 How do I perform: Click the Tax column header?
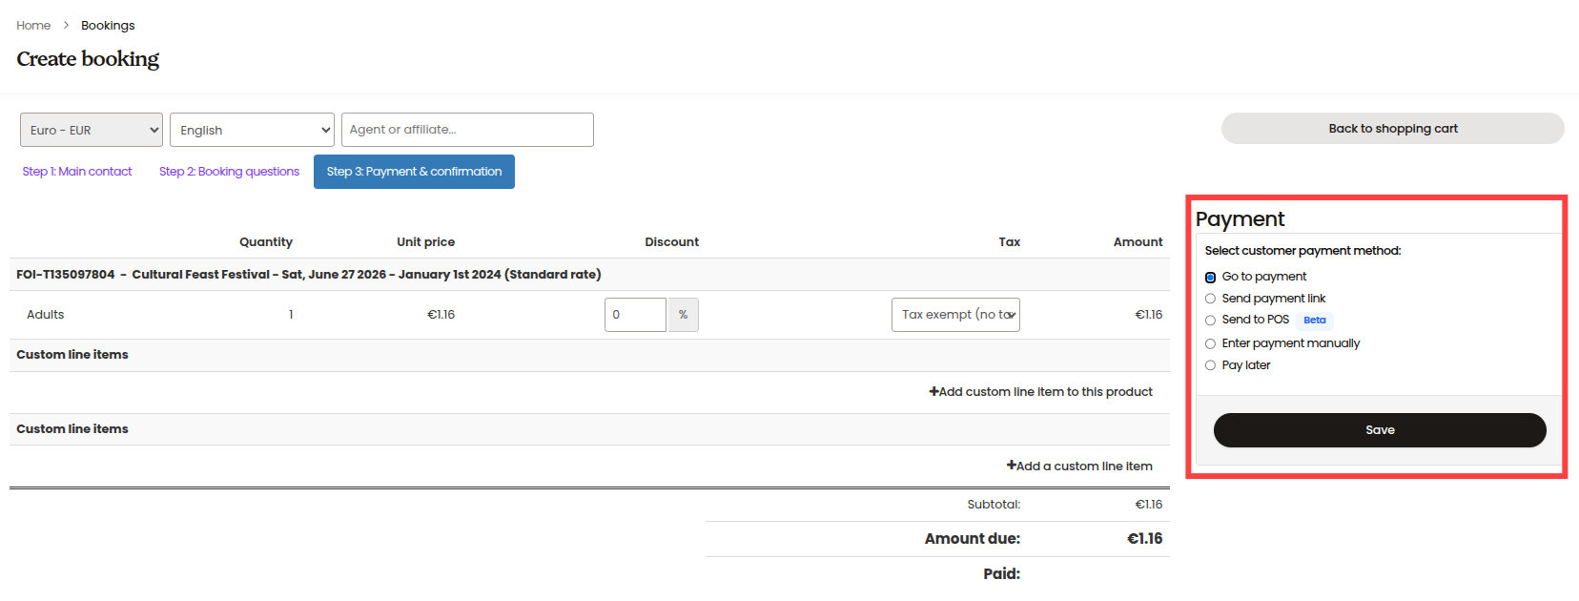pos(1009,242)
